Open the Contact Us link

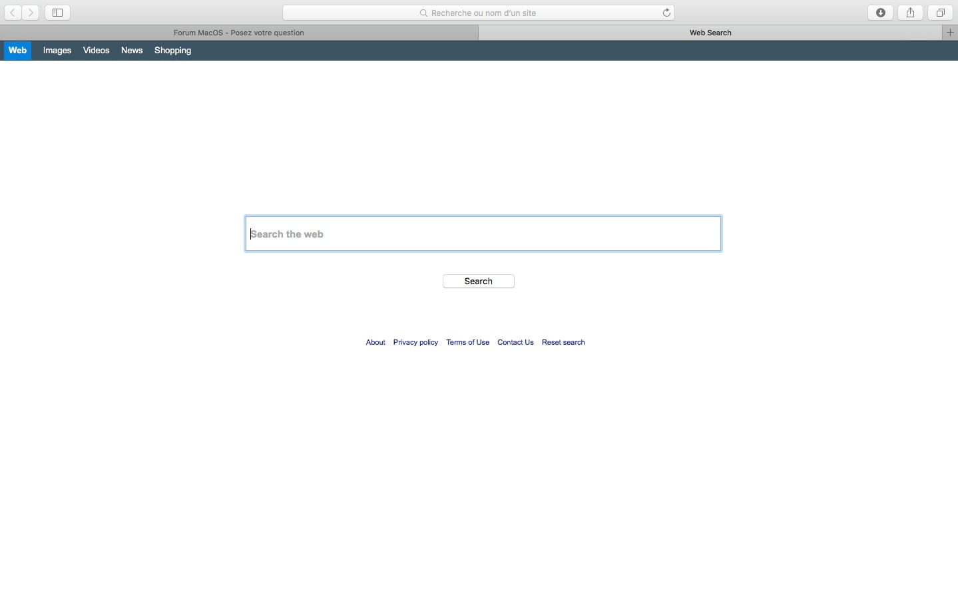point(515,342)
